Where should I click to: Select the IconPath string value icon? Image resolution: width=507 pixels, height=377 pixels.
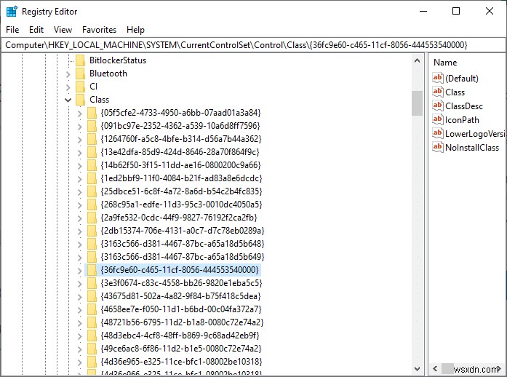point(437,120)
